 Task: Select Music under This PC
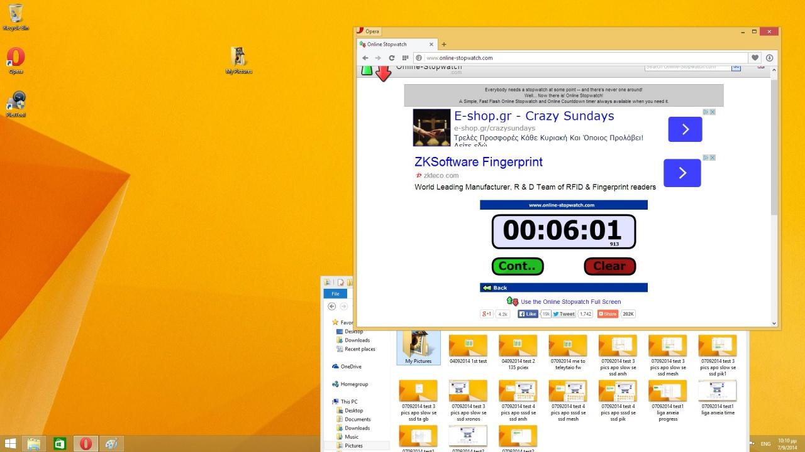(351, 437)
